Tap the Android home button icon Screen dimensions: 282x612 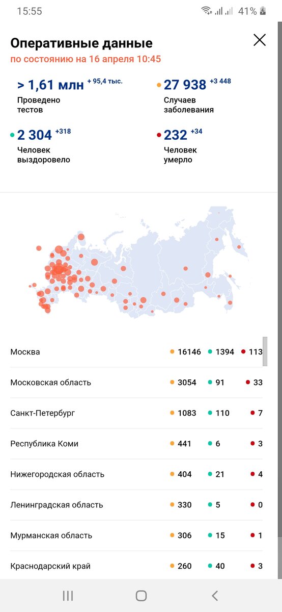point(141,595)
